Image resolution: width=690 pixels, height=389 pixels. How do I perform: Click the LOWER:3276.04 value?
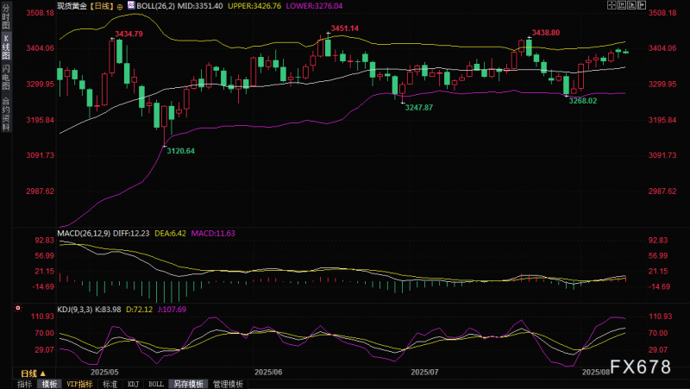pos(314,6)
